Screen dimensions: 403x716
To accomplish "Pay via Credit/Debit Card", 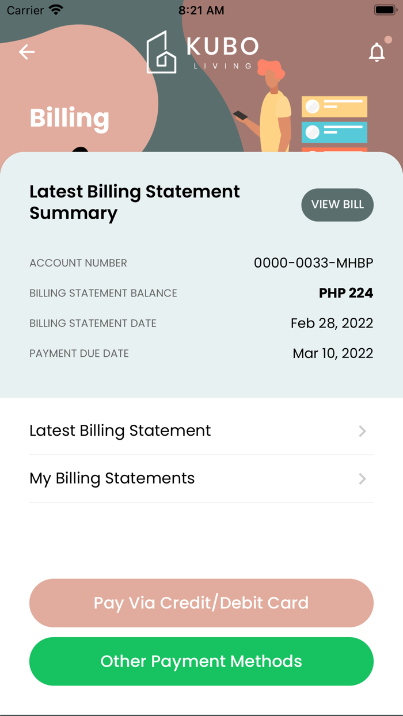I will [x=201, y=603].
